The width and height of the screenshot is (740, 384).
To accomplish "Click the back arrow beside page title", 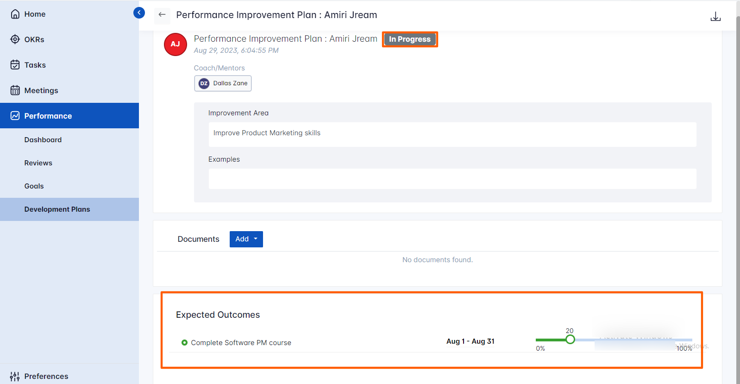I will click(x=162, y=15).
